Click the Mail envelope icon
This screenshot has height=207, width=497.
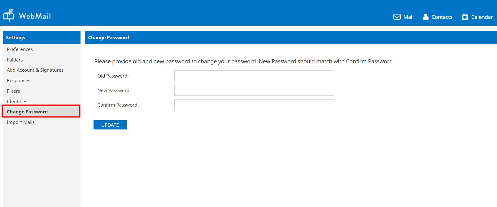(x=397, y=17)
